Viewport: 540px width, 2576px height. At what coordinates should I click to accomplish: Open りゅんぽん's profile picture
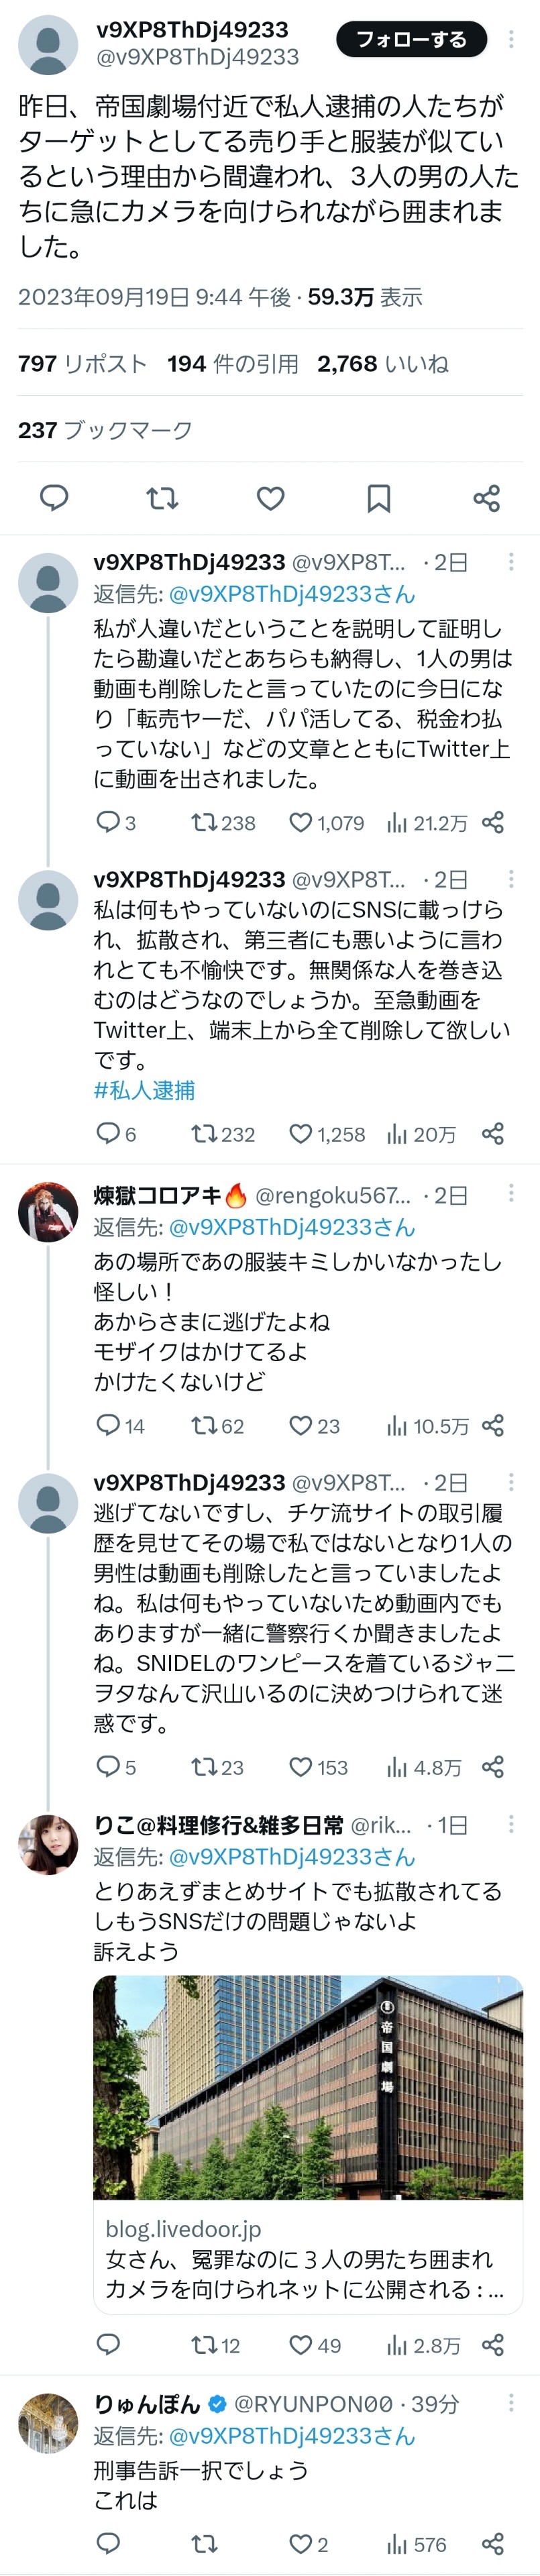pyautogui.click(x=48, y=2422)
